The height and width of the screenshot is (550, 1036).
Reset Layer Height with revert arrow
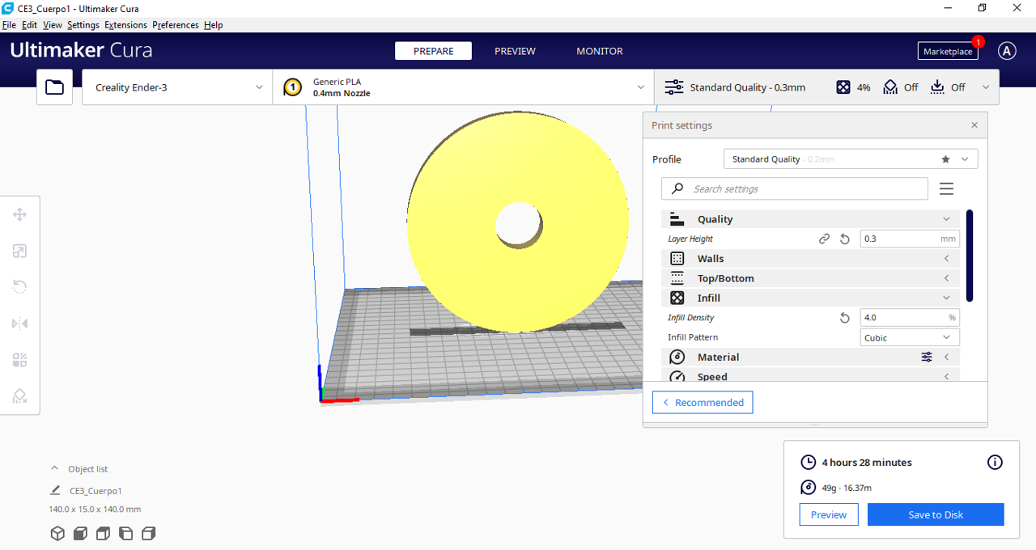coord(845,239)
